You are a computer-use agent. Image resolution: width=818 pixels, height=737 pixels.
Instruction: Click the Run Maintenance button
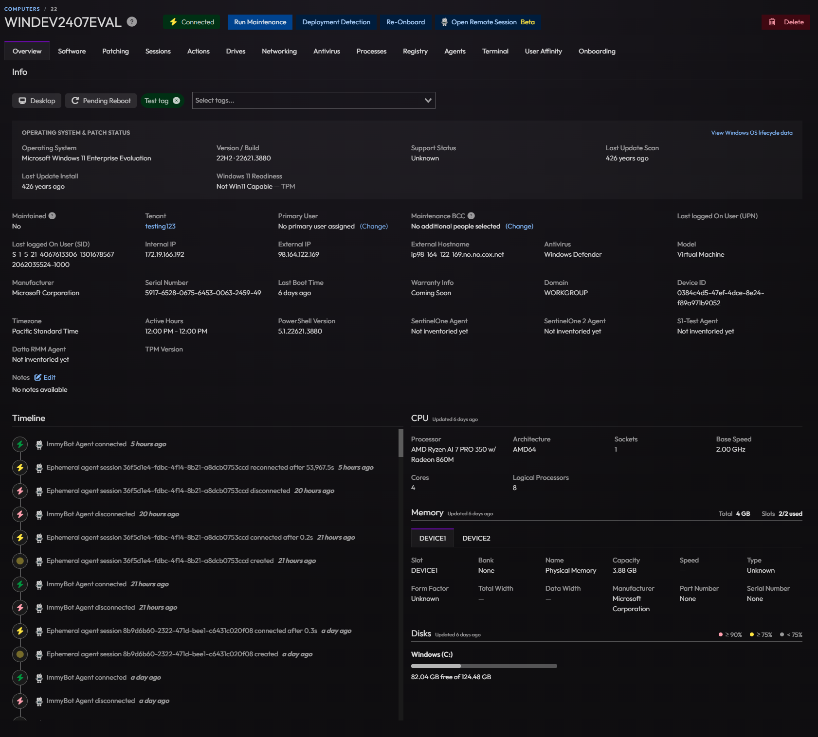click(260, 22)
